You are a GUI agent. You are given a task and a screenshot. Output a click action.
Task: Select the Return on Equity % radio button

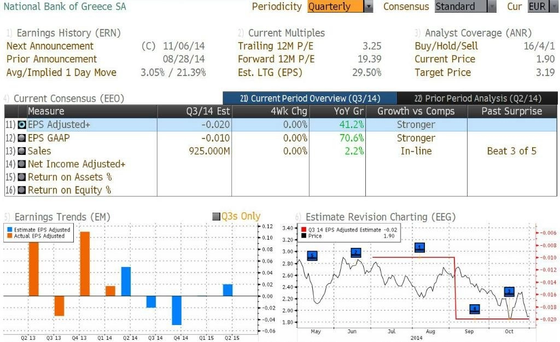[22, 190]
